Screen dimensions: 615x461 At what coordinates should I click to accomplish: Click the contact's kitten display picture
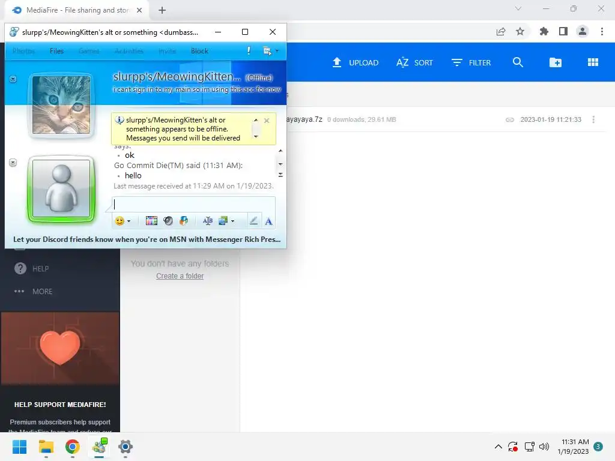[x=61, y=105]
